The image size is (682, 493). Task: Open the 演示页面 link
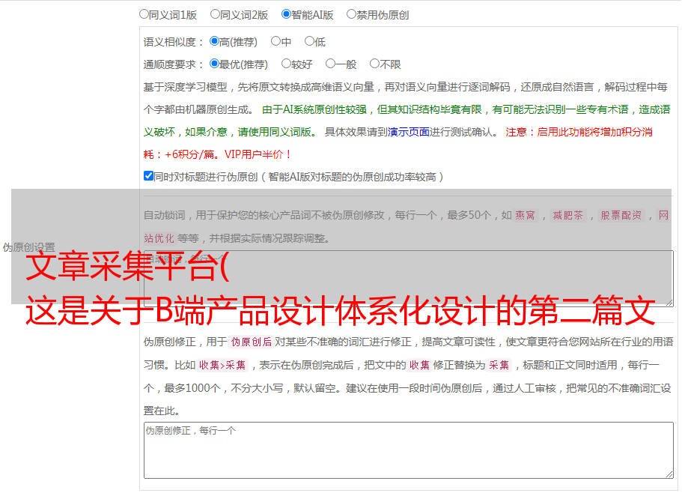(409, 132)
